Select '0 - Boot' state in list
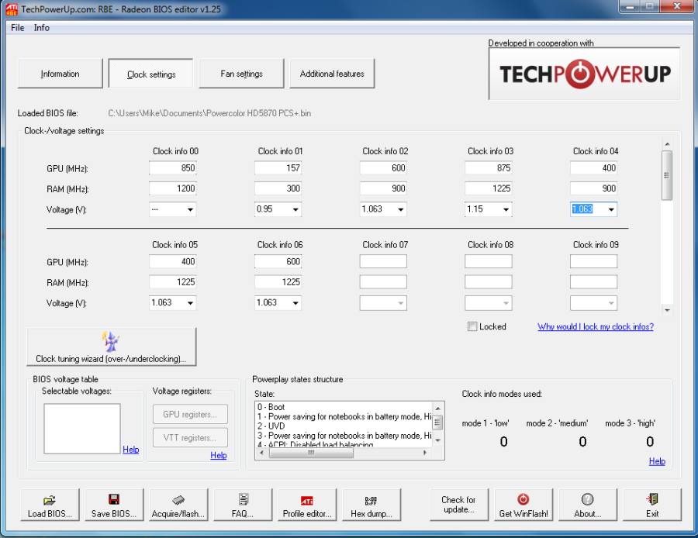 click(271, 407)
